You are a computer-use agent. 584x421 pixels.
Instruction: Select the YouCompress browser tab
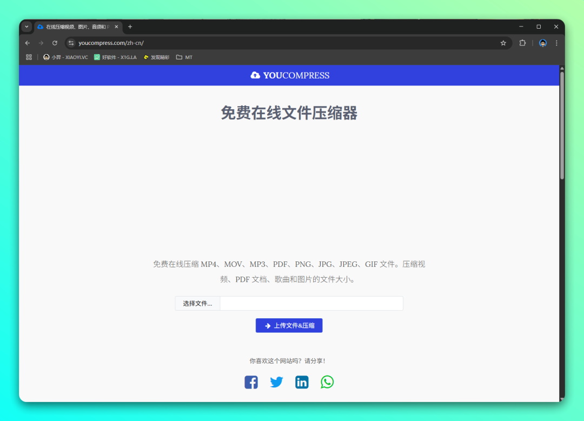[78, 27]
